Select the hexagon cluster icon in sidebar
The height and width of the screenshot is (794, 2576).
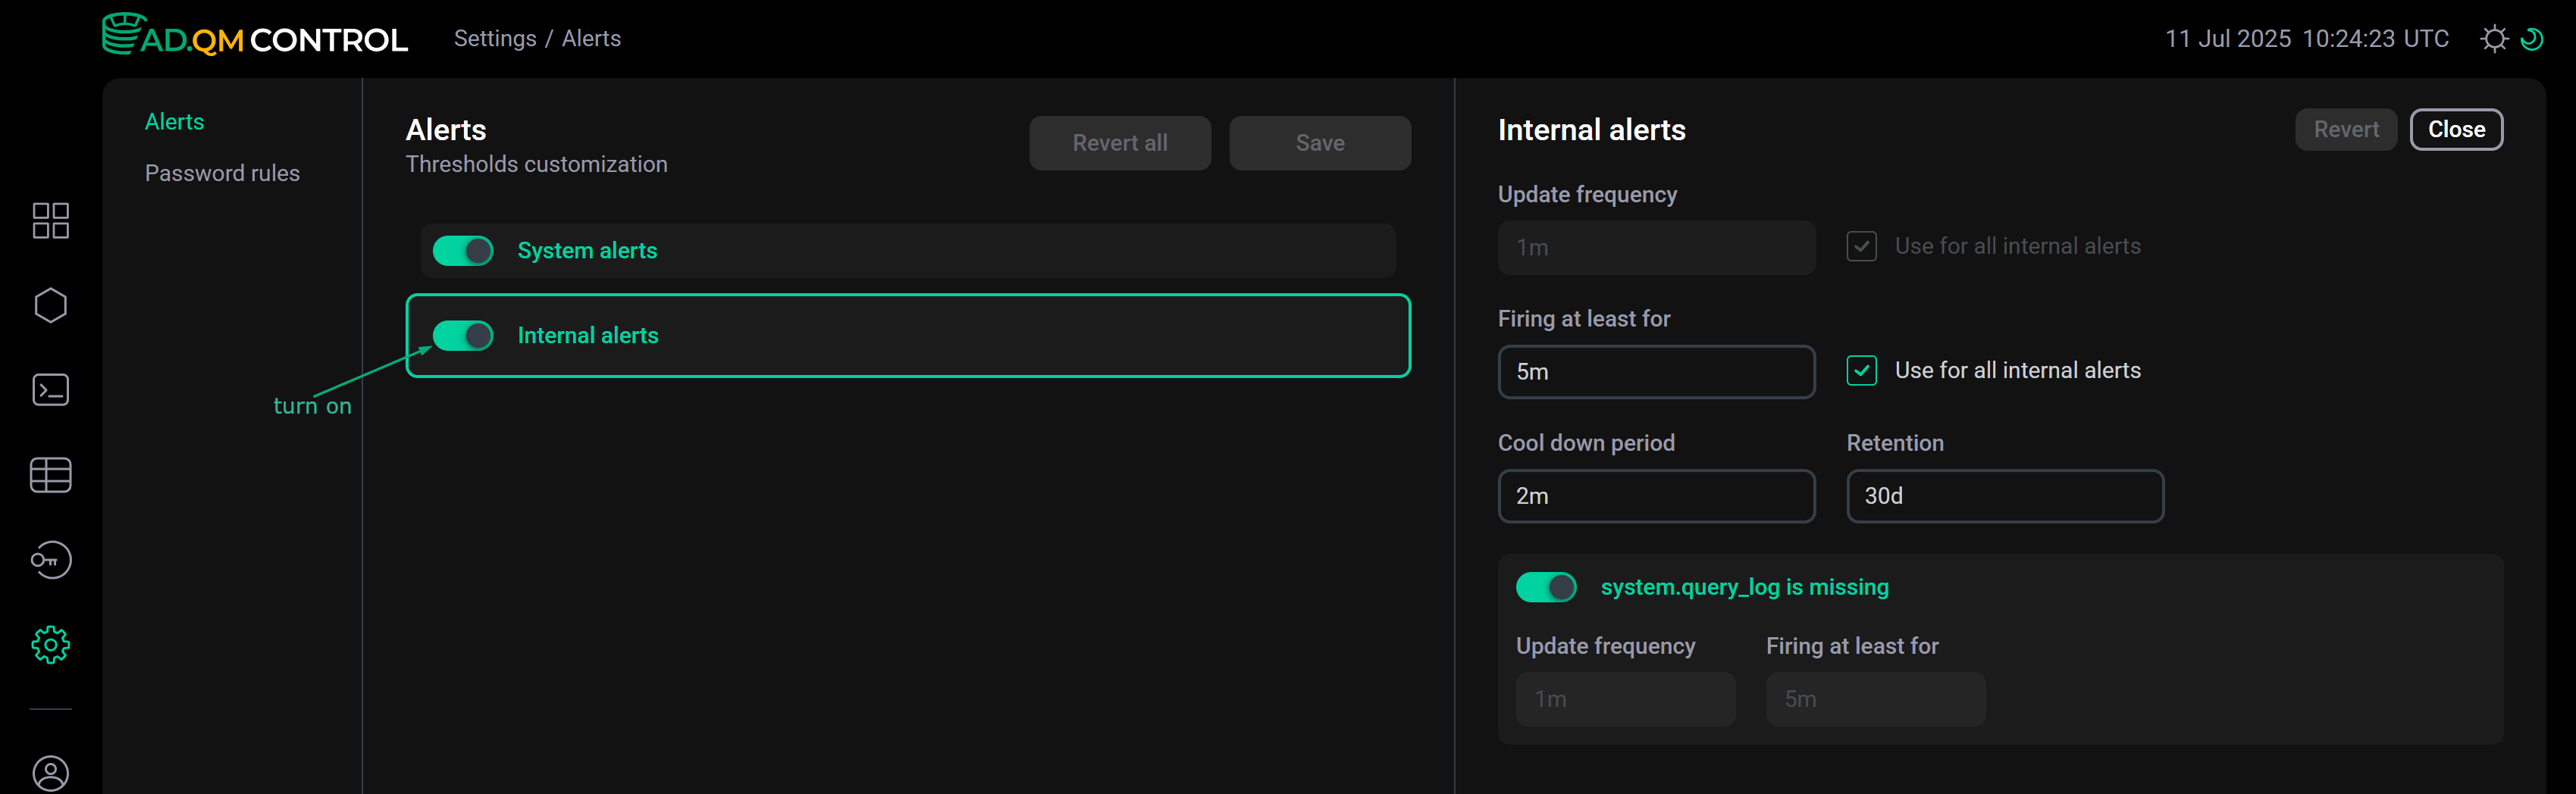click(x=50, y=305)
